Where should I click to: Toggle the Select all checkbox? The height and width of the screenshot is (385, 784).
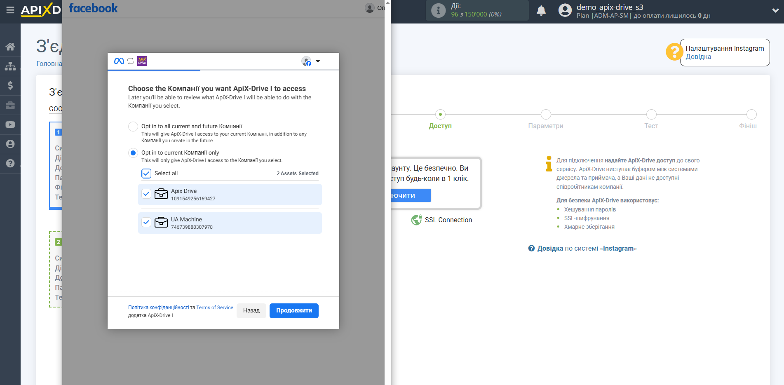[x=146, y=174]
